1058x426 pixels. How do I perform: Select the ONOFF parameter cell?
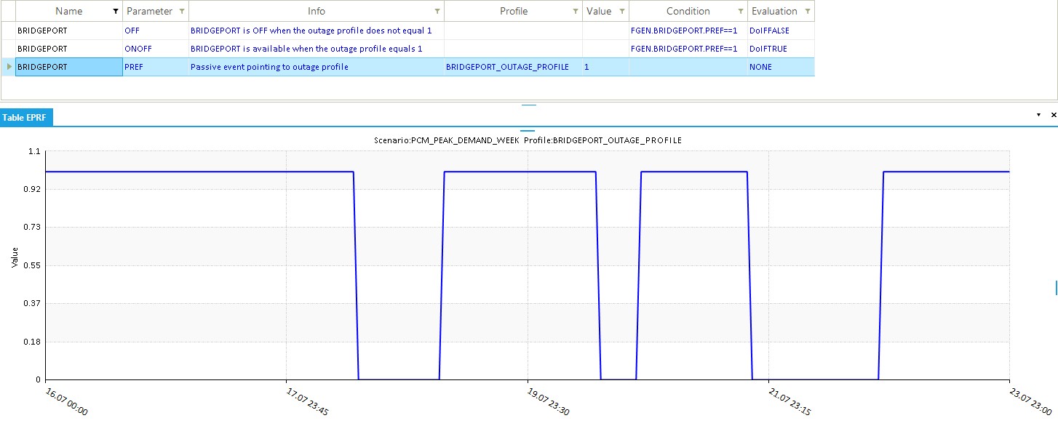(x=155, y=49)
